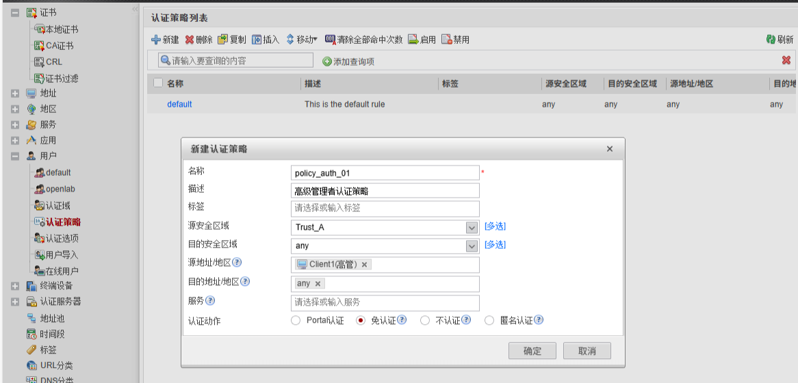This screenshot has width=798, height=383.
Task: Select the 免认证 radio button
Action: (x=361, y=321)
